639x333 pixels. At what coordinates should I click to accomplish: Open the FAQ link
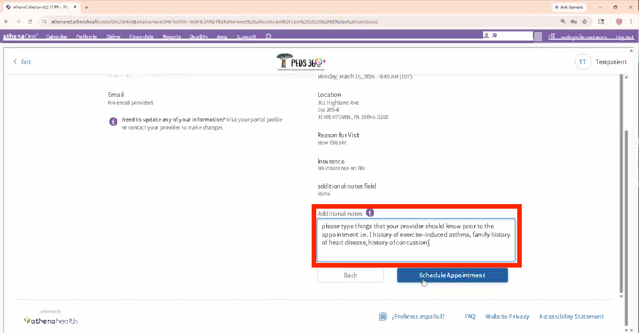[x=470, y=316]
